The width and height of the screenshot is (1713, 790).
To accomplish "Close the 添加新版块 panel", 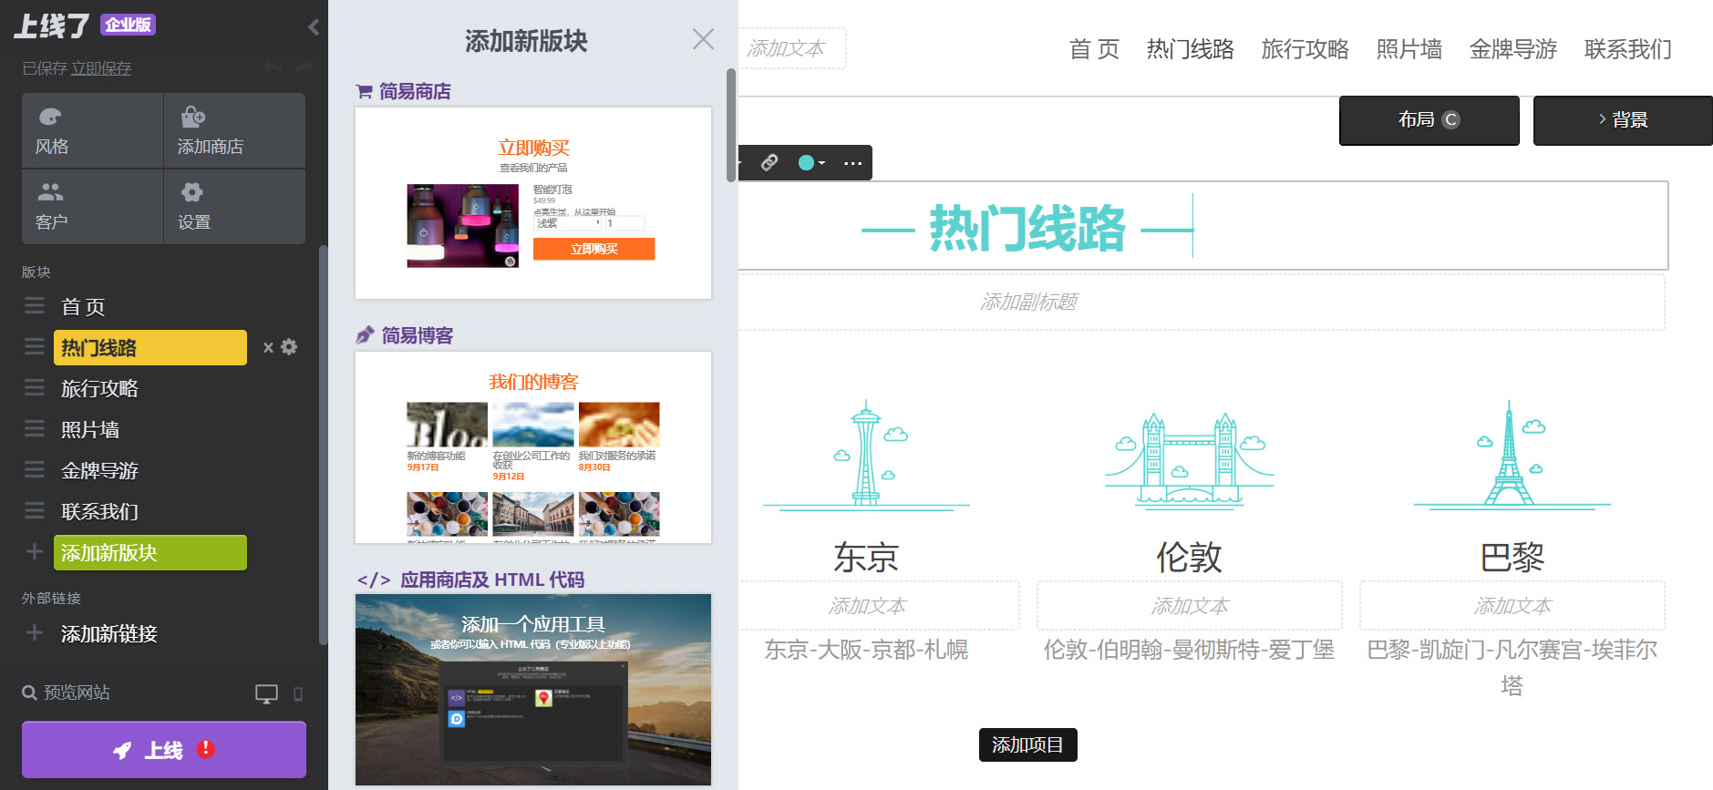I will 703,39.
